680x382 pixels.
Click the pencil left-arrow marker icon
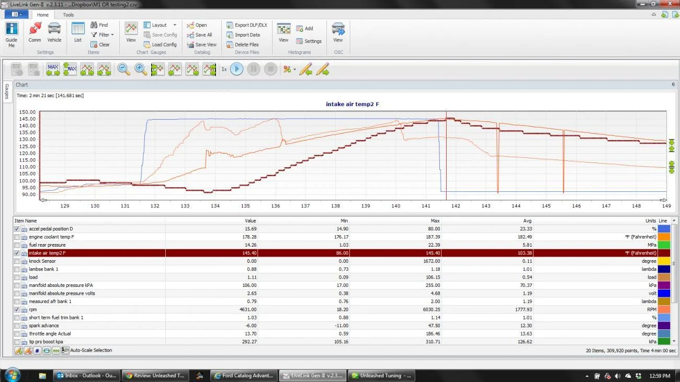[305, 69]
